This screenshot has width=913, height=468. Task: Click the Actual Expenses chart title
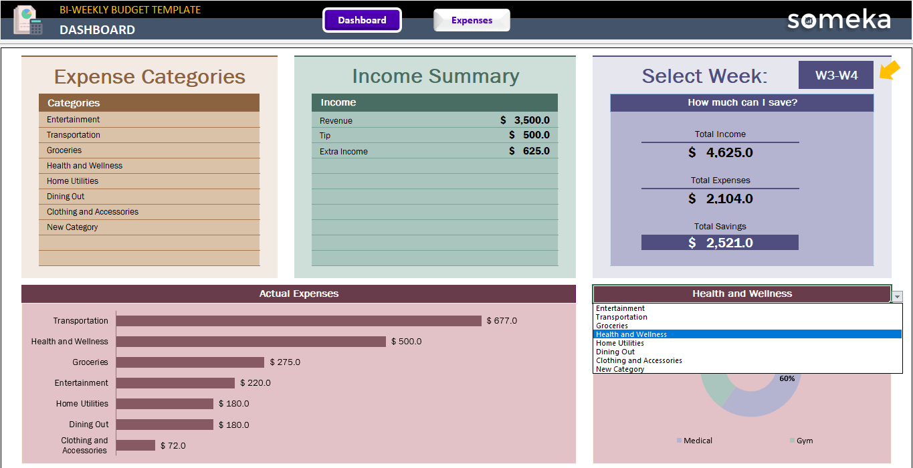pos(298,294)
